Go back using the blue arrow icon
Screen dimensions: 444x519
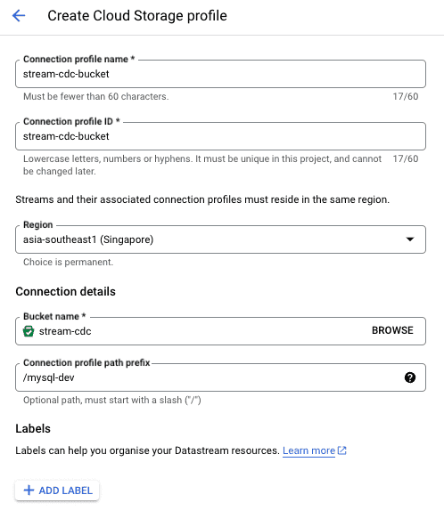[19, 15]
